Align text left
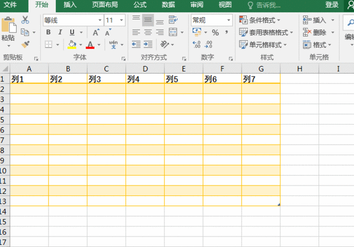Viewport: 354px width, 247px height. (136, 32)
